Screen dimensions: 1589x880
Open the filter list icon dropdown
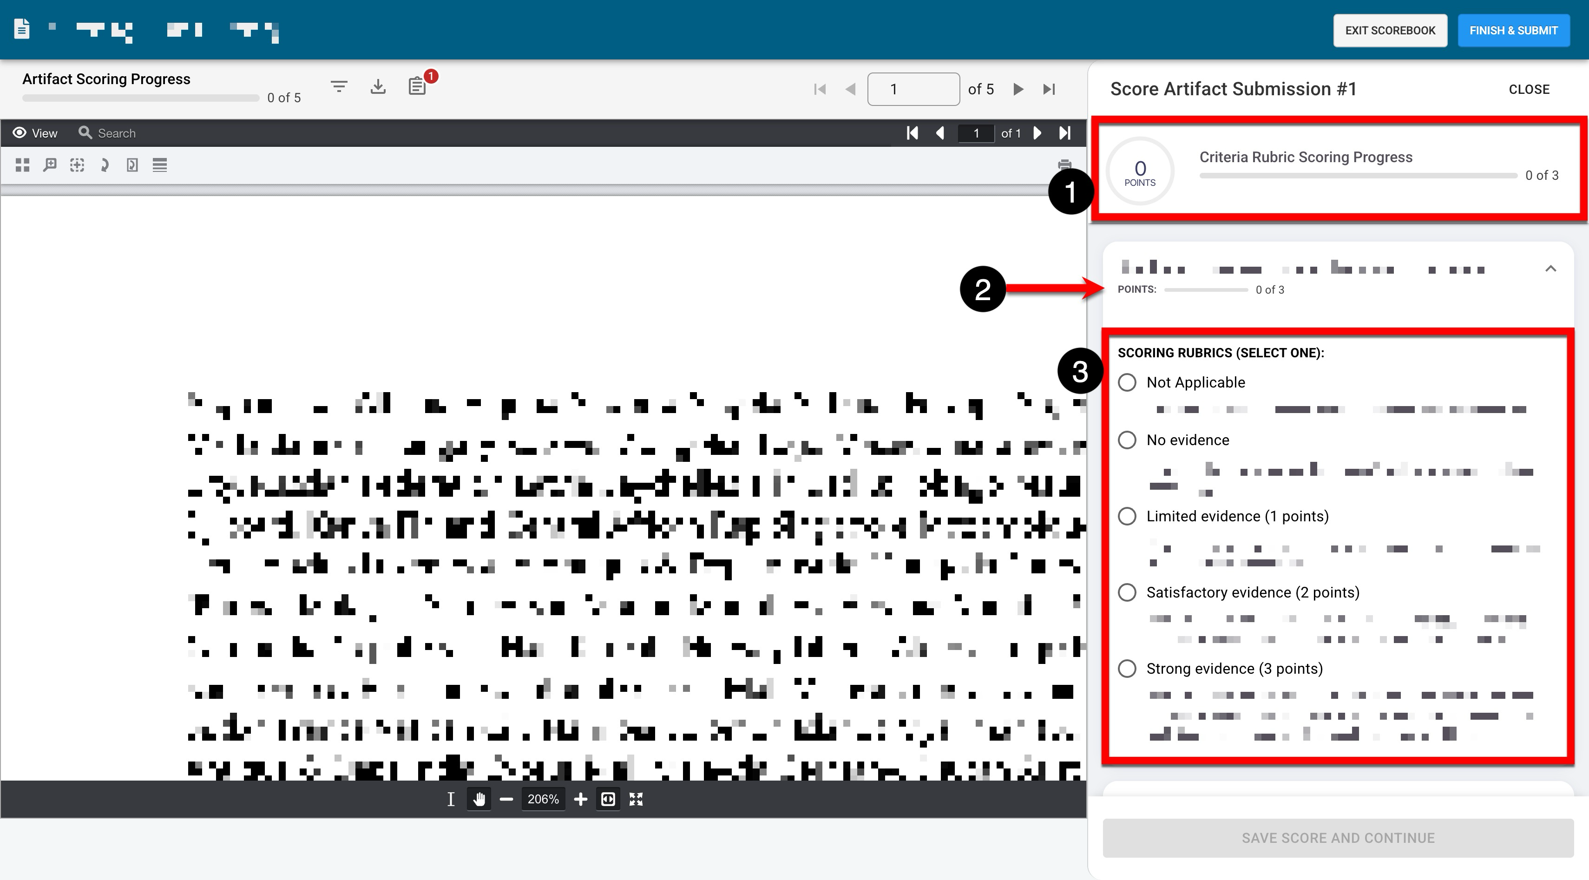coord(339,87)
